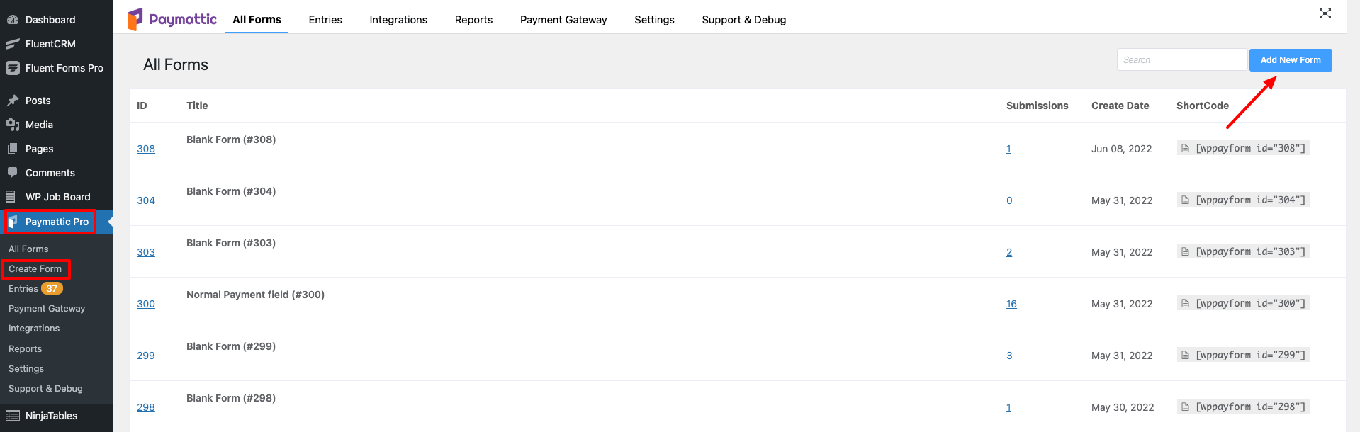The image size is (1360, 432).
Task: Click shortcode text [wppayform id="308"]
Action: tap(1250, 149)
